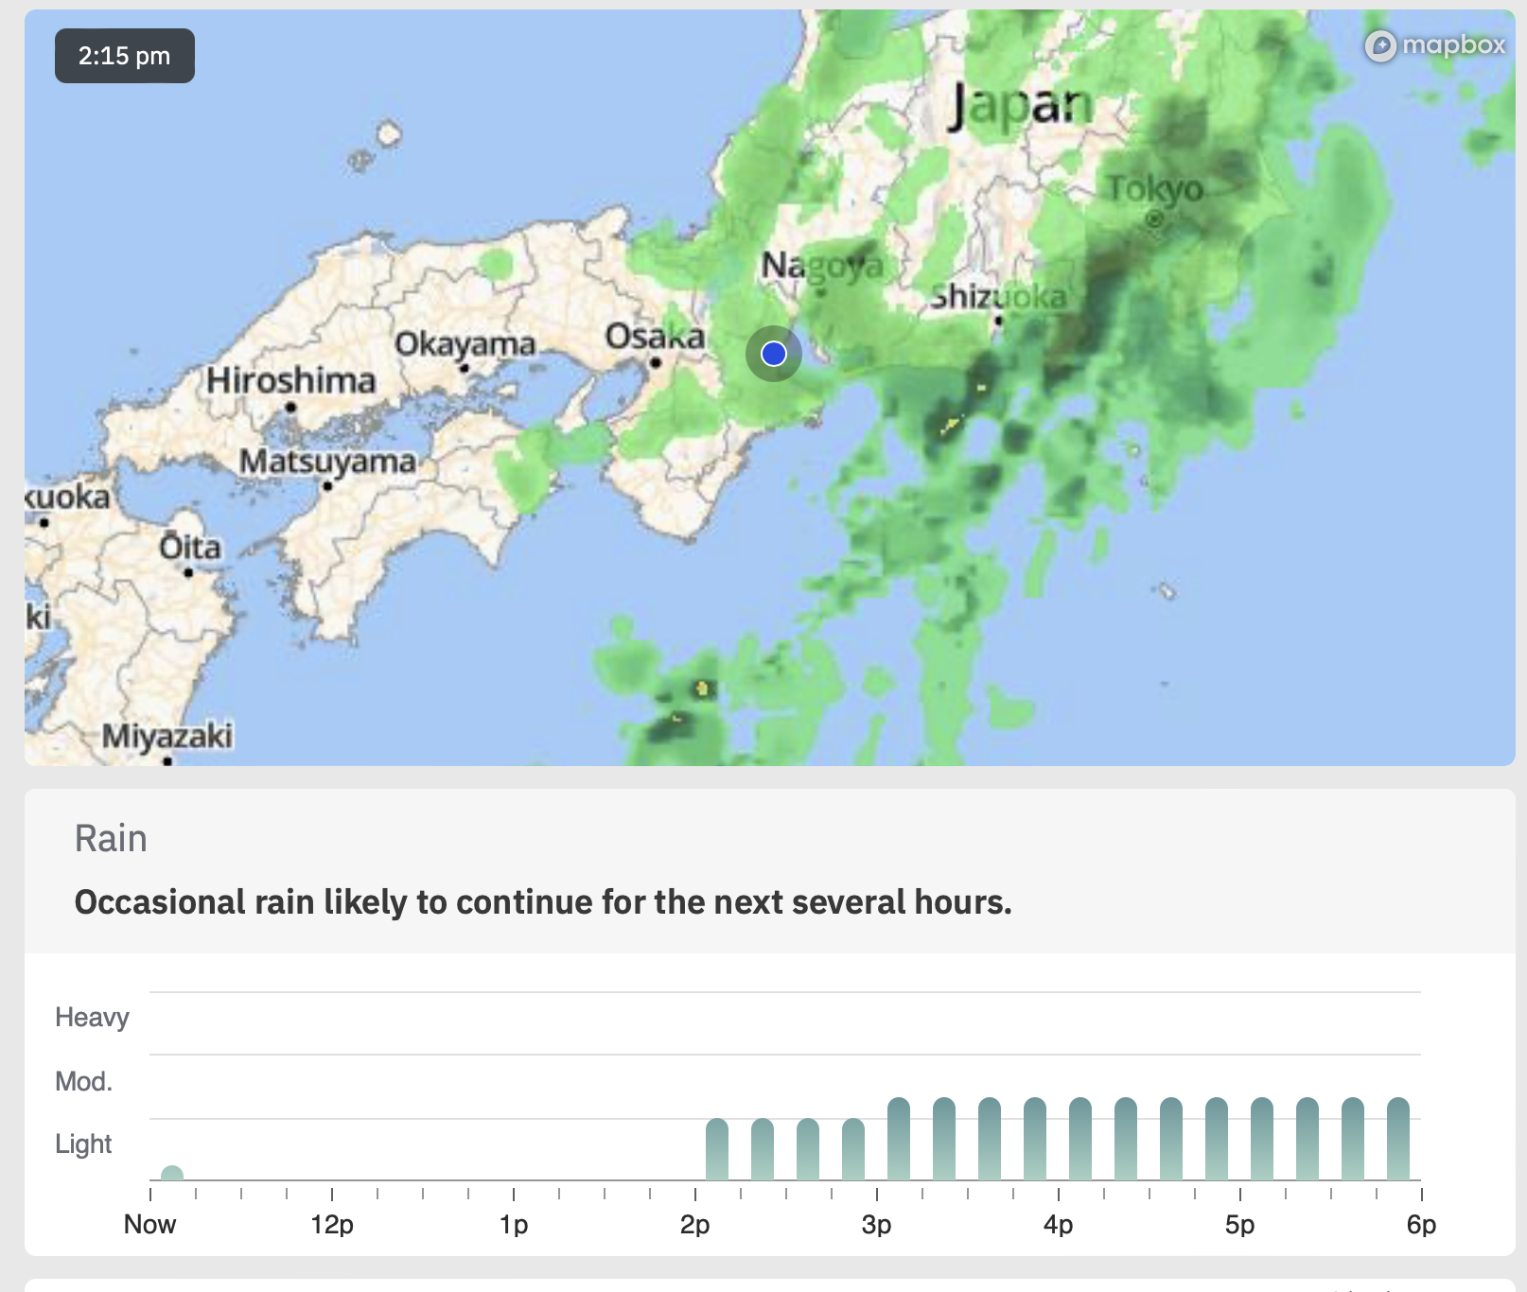Click the Hiroshima city label

[x=291, y=380]
